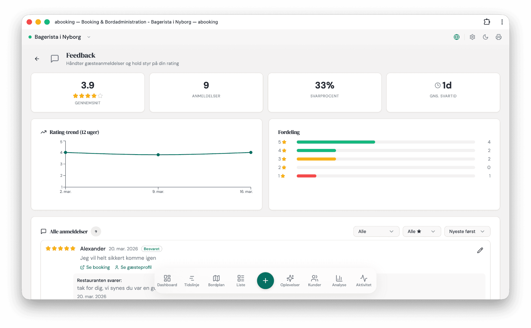This screenshot has height=328, width=531.
Task: Click the 5 star label in Fordeling
Action: point(282,142)
